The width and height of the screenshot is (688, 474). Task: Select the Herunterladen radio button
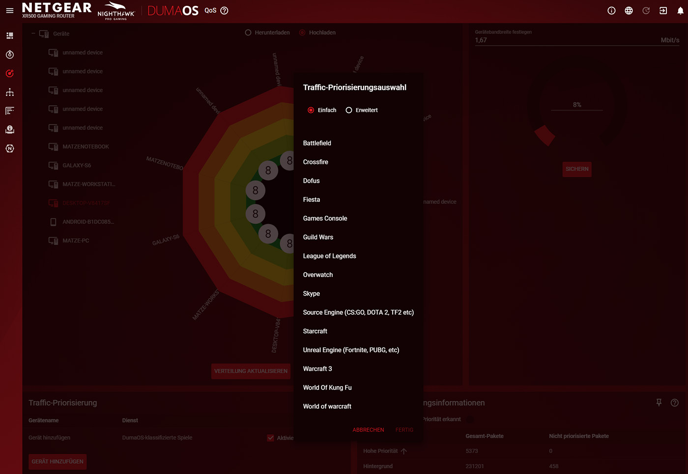[248, 33]
